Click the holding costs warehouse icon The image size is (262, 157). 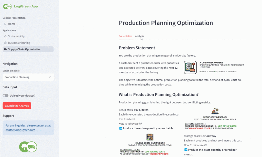(150, 137)
